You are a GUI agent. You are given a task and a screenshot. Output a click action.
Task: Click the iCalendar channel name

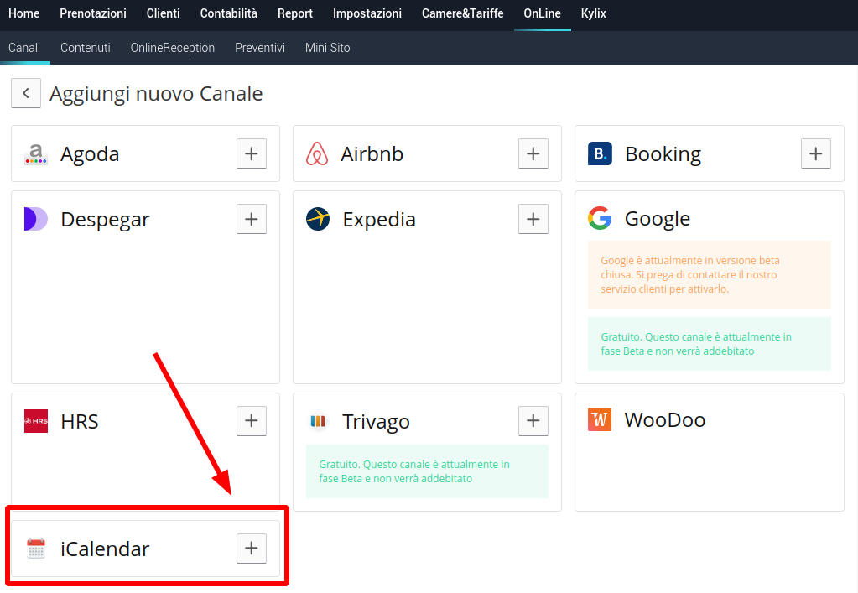[x=105, y=549]
